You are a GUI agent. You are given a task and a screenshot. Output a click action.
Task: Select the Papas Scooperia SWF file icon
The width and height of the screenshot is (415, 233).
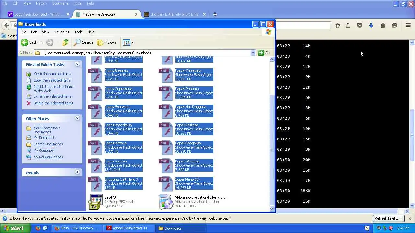(166, 148)
